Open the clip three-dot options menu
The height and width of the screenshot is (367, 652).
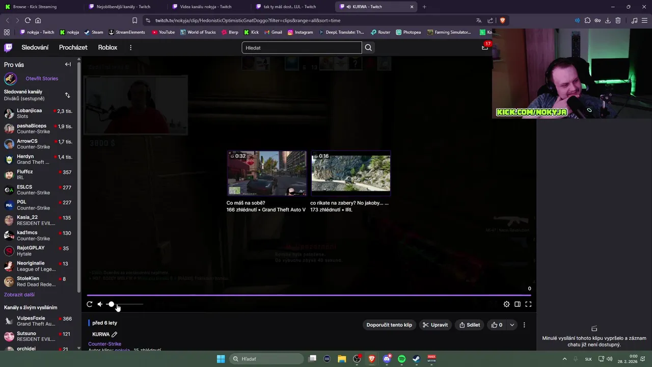click(x=524, y=325)
